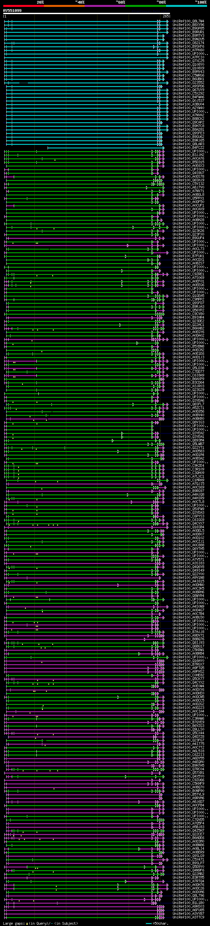Select the UniRef100_Q108Y0 label

click(188, 64)
